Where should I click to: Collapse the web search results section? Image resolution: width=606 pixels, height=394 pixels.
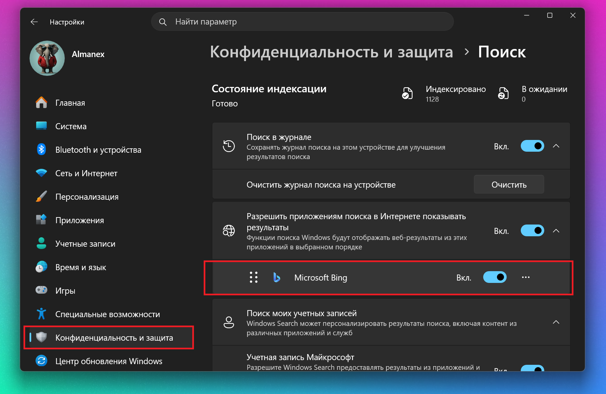point(556,231)
